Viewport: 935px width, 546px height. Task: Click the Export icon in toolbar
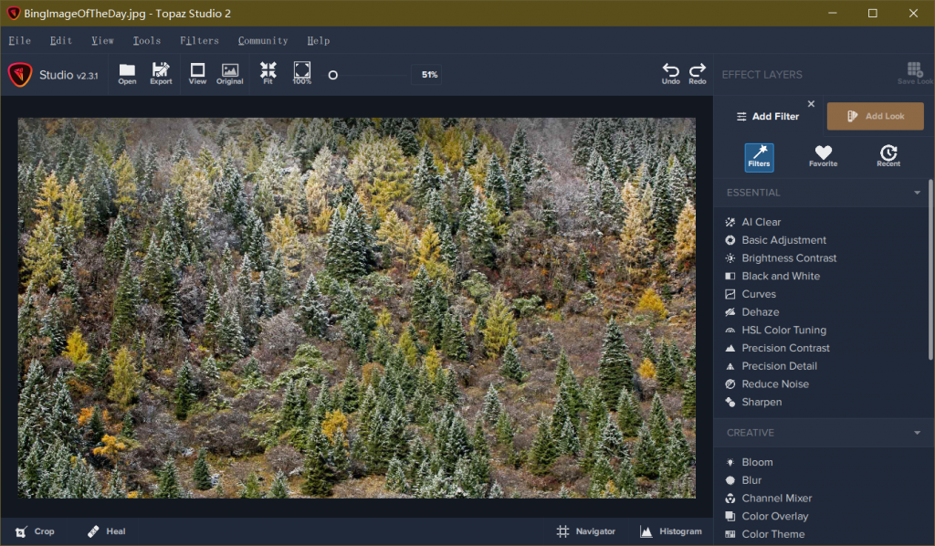coord(161,73)
